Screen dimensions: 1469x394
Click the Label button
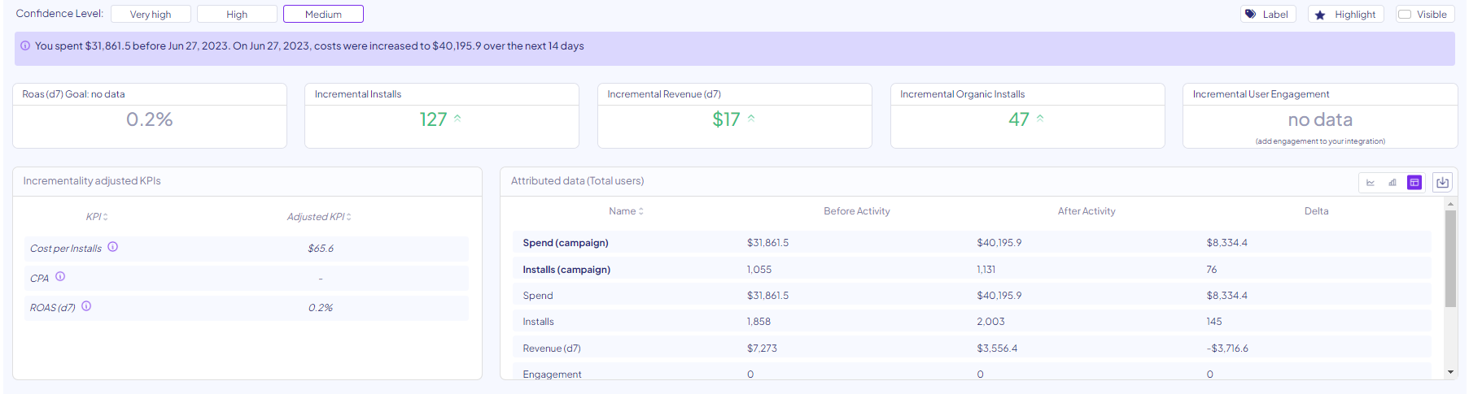tap(1266, 15)
